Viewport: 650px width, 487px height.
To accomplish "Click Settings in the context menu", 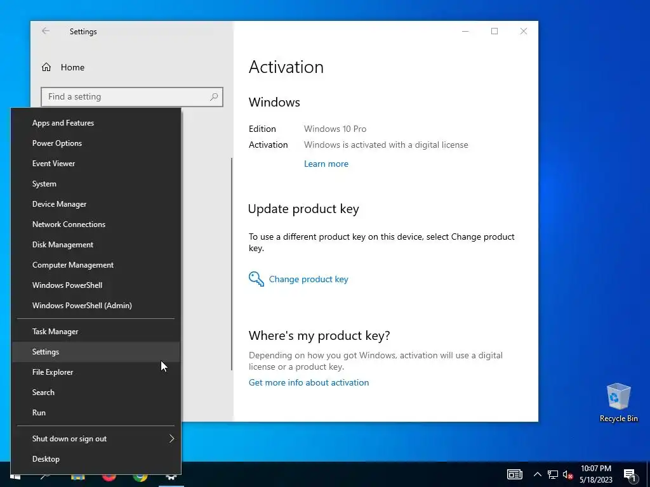I will coord(96,352).
